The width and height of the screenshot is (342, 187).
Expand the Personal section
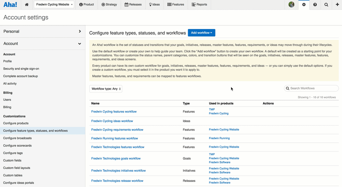42,31
